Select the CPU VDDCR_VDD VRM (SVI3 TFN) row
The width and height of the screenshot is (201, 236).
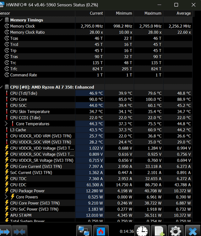point(96,136)
